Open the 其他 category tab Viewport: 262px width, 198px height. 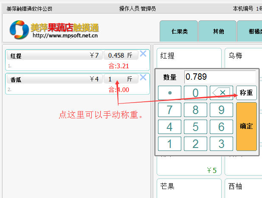tap(218, 31)
